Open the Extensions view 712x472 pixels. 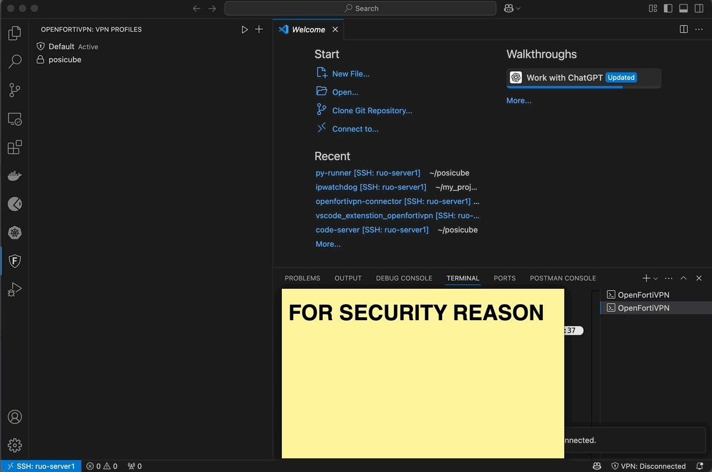[15, 147]
